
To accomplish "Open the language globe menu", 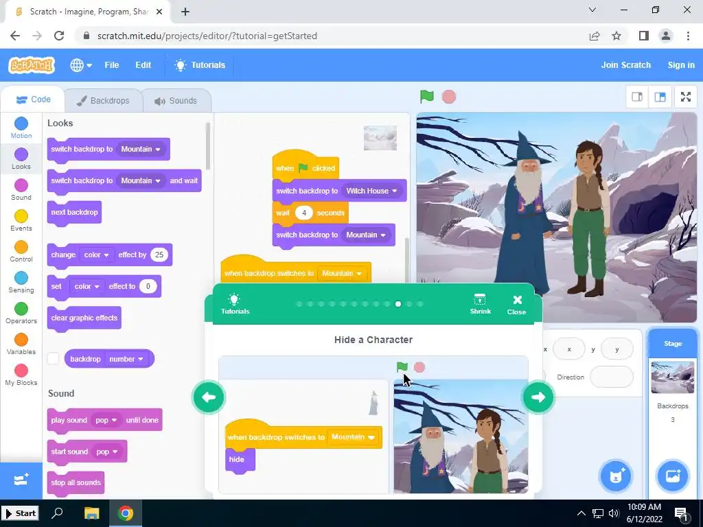I will click(x=81, y=65).
